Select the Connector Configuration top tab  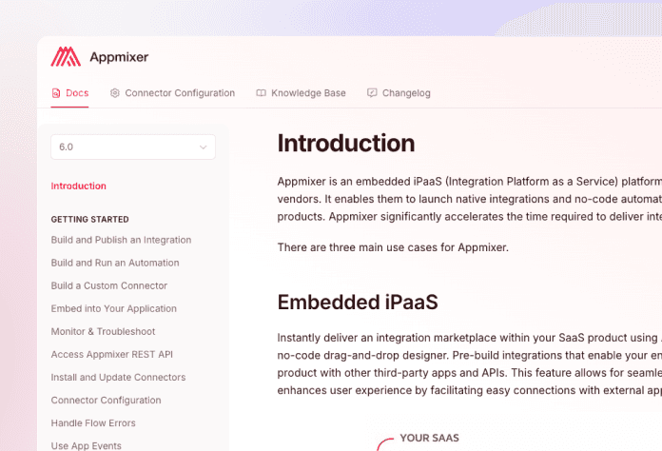[172, 93]
